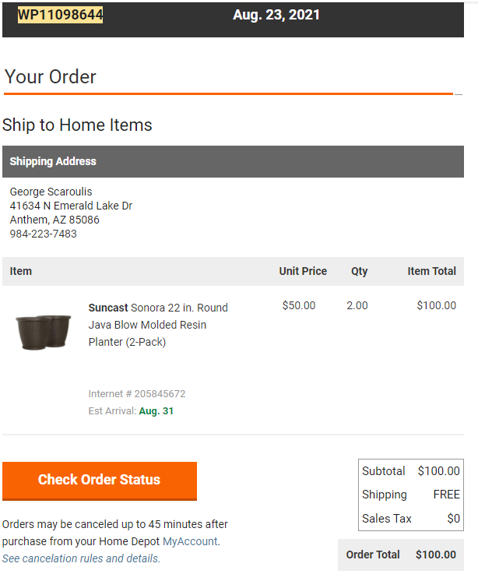Click the Order Total $100.00 amount
This screenshot has height=574, width=478.
pos(436,555)
